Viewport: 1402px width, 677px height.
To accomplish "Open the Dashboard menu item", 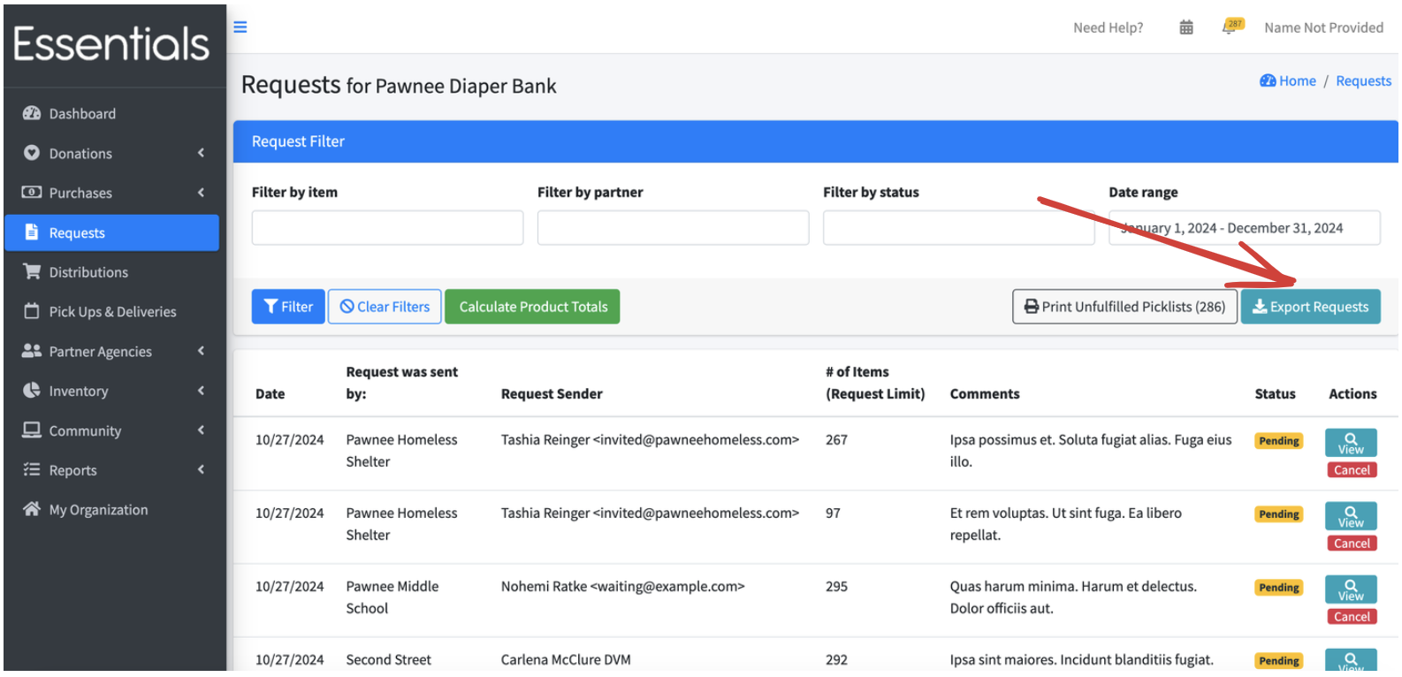I will tap(112, 113).
